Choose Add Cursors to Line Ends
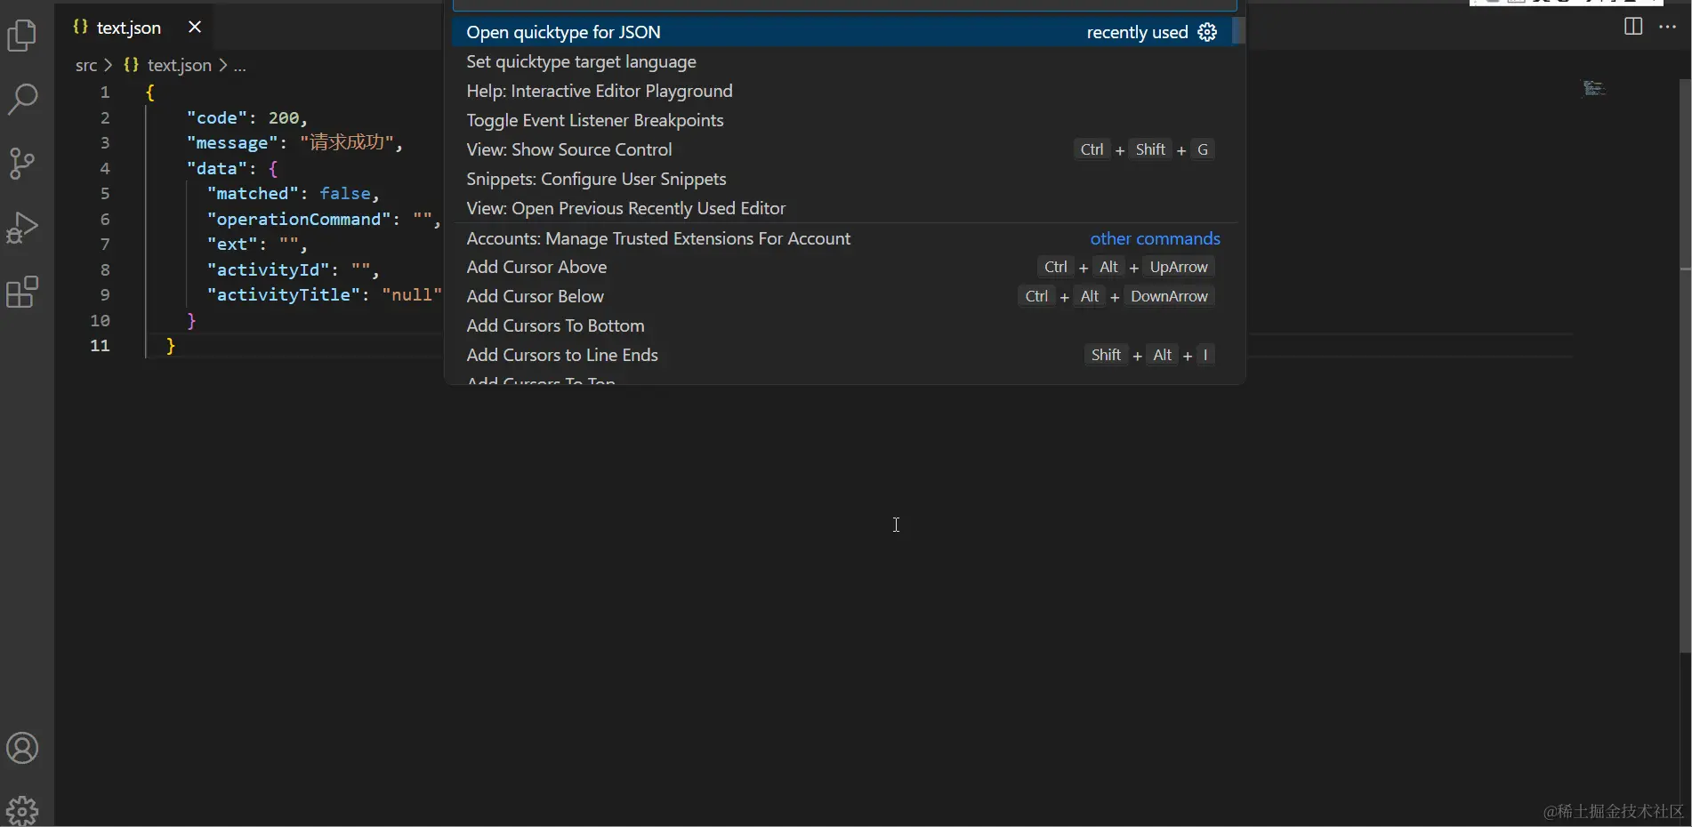Image resolution: width=1692 pixels, height=827 pixels. click(842, 355)
